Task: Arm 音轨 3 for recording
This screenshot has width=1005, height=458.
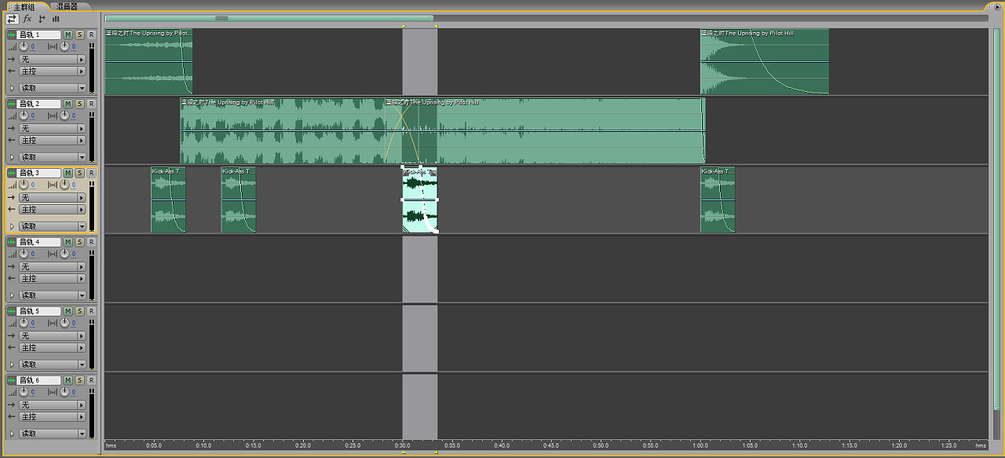Action: pyautogui.click(x=91, y=173)
